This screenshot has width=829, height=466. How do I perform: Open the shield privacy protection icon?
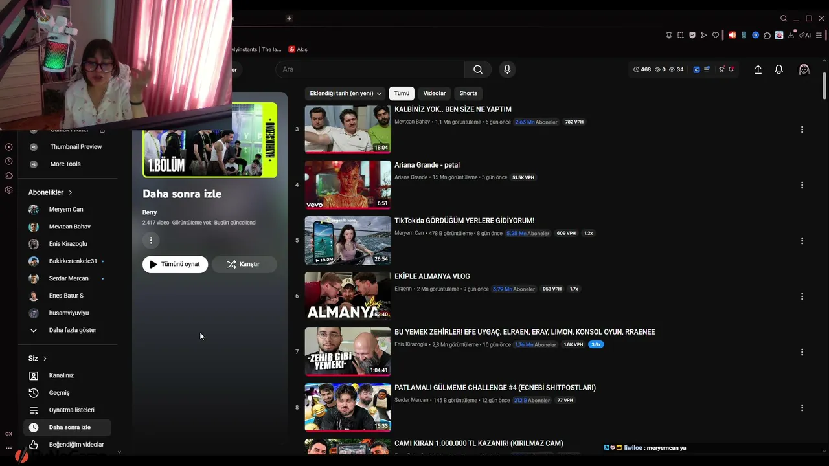pyautogui.click(x=692, y=35)
